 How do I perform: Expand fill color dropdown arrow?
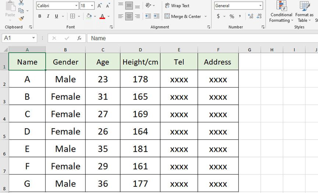point(95,16)
